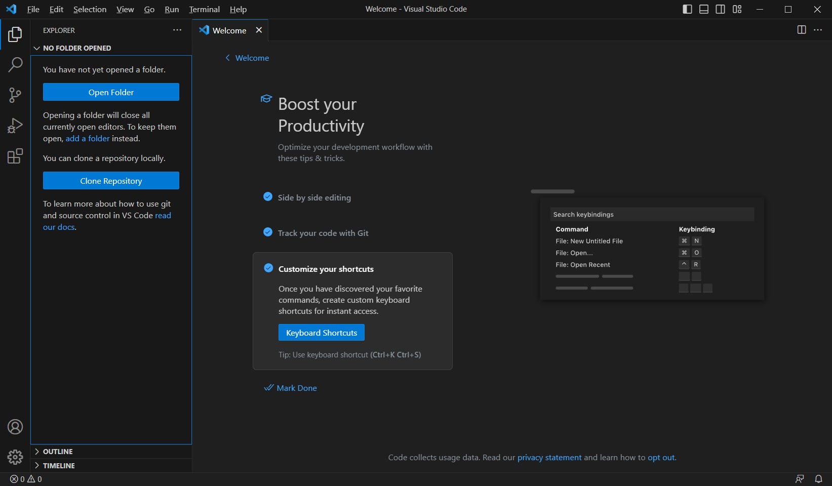The width and height of the screenshot is (832, 486).
Task: Open the Terminal menu
Action: [204, 9]
